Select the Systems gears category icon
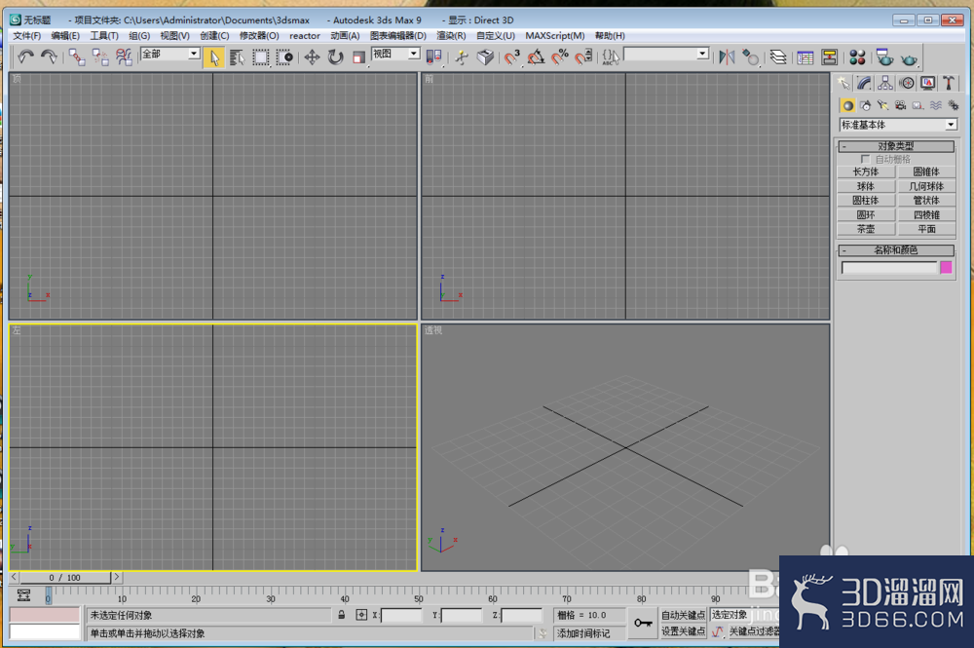 953,105
